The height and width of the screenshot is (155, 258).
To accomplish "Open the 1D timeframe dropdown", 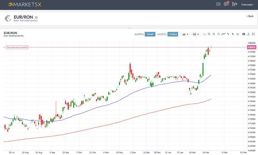I will tap(185, 34).
